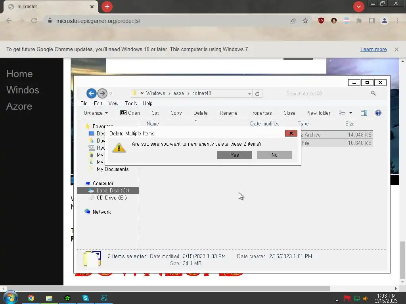This screenshot has width=406, height=304.
Task: Open the view options dropdown arrow
Action: [x=350, y=113]
